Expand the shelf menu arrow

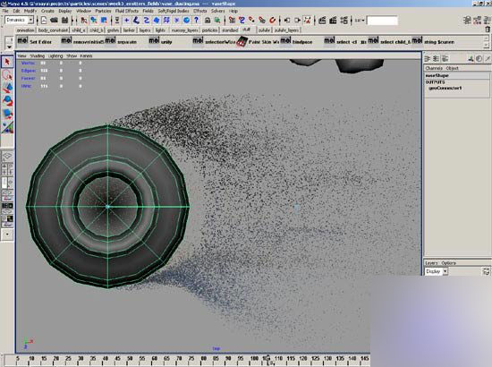click(x=10, y=47)
